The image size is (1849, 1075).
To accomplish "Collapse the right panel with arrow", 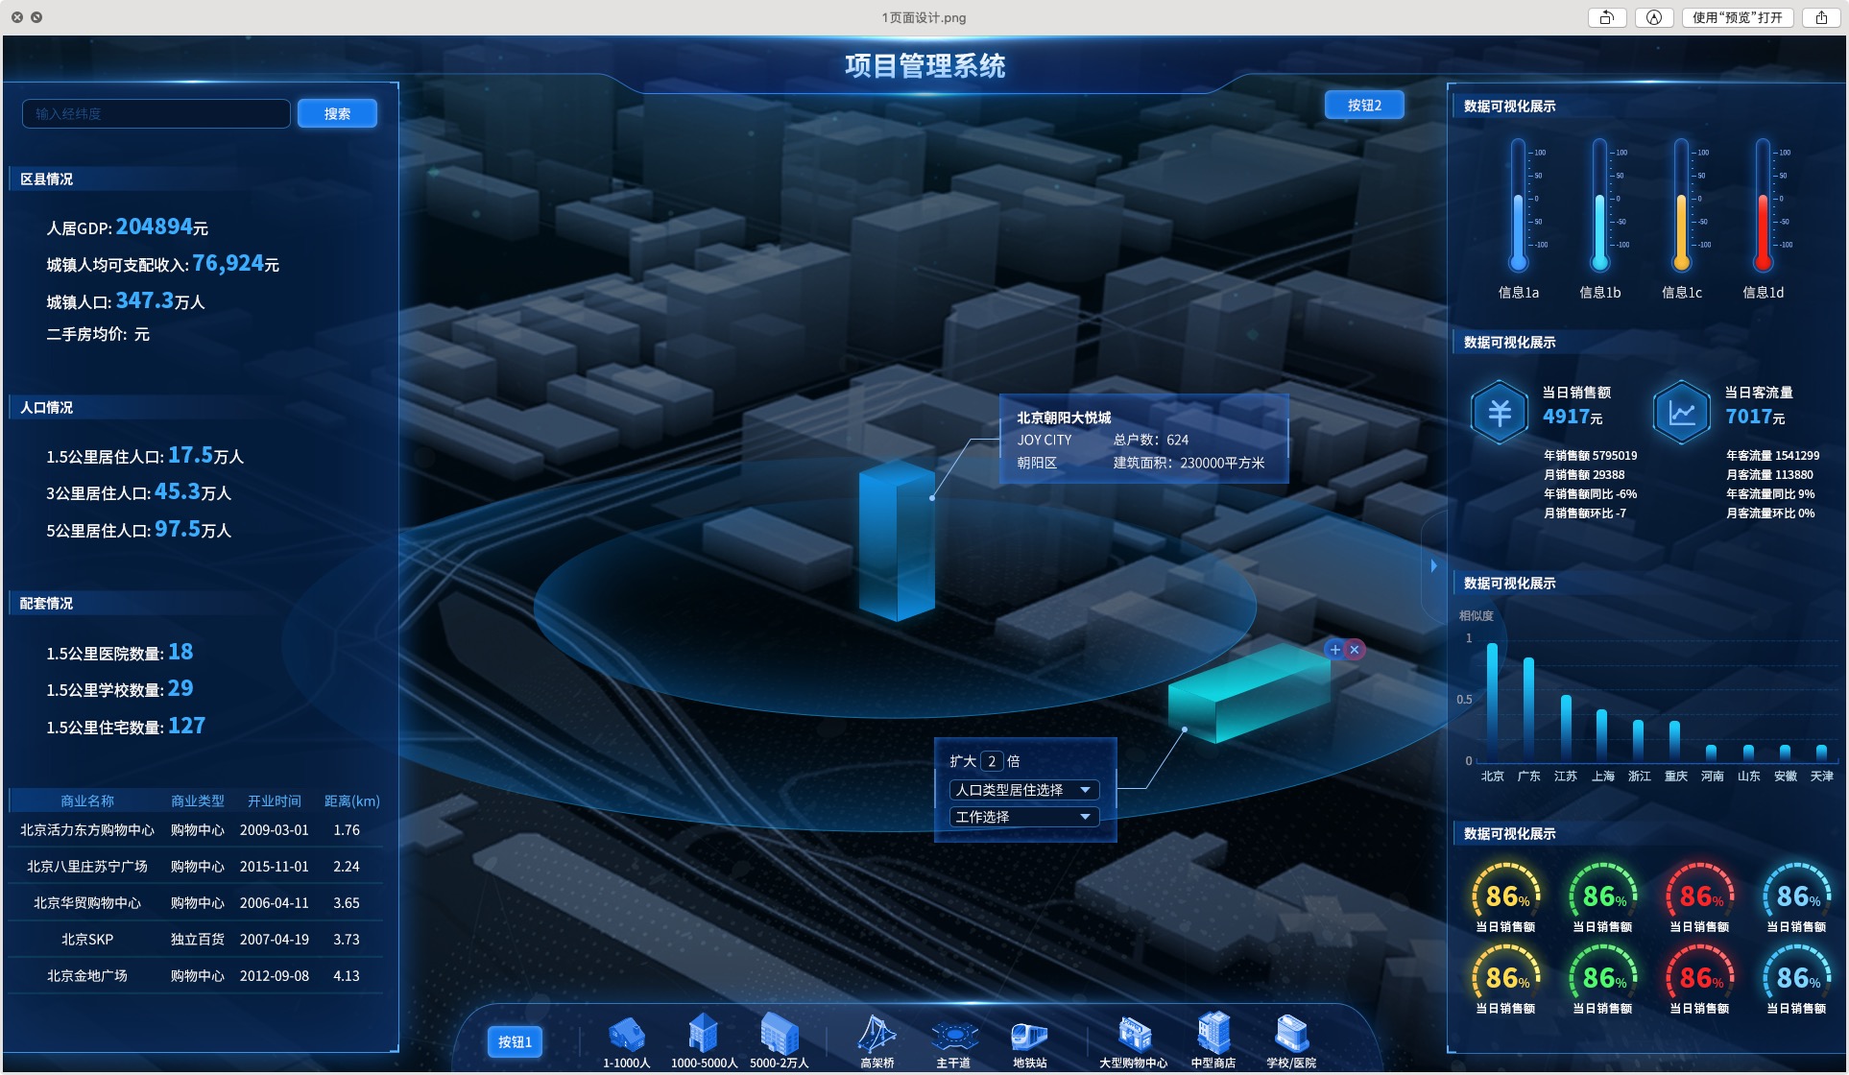I will (x=1433, y=565).
